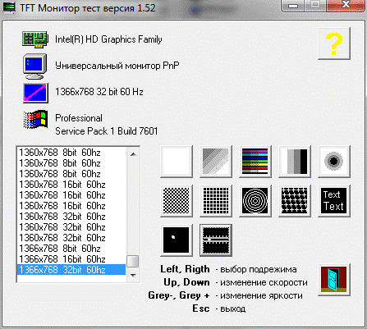
Task: Open the radial ring gradient test
Action: 334,162
